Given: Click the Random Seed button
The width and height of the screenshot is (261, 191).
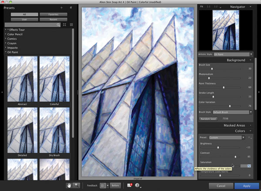Looking at the screenshot, I should tap(208, 119).
